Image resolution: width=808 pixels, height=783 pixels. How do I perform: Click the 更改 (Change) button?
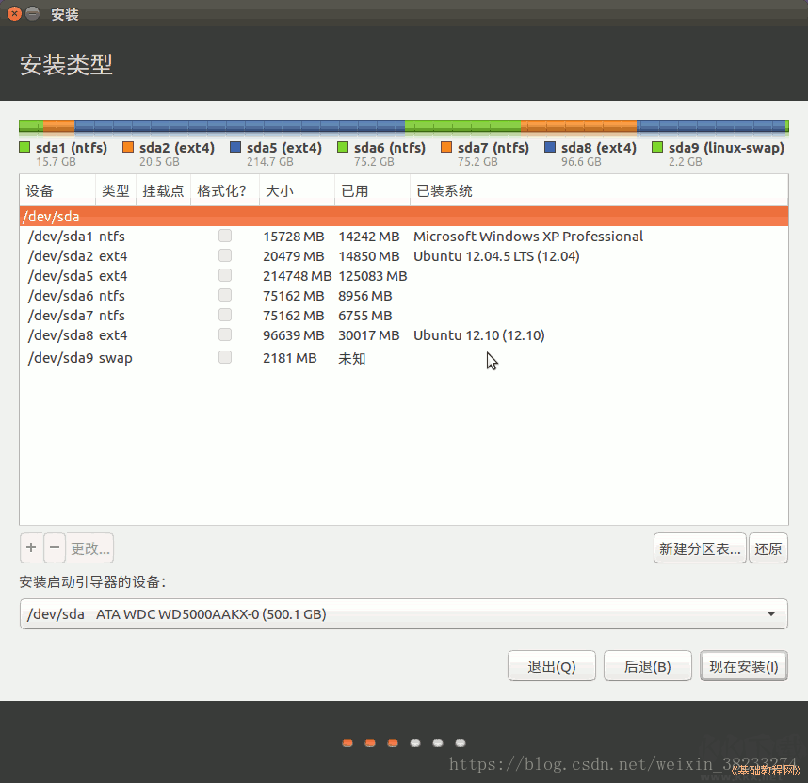pyautogui.click(x=89, y=547)
